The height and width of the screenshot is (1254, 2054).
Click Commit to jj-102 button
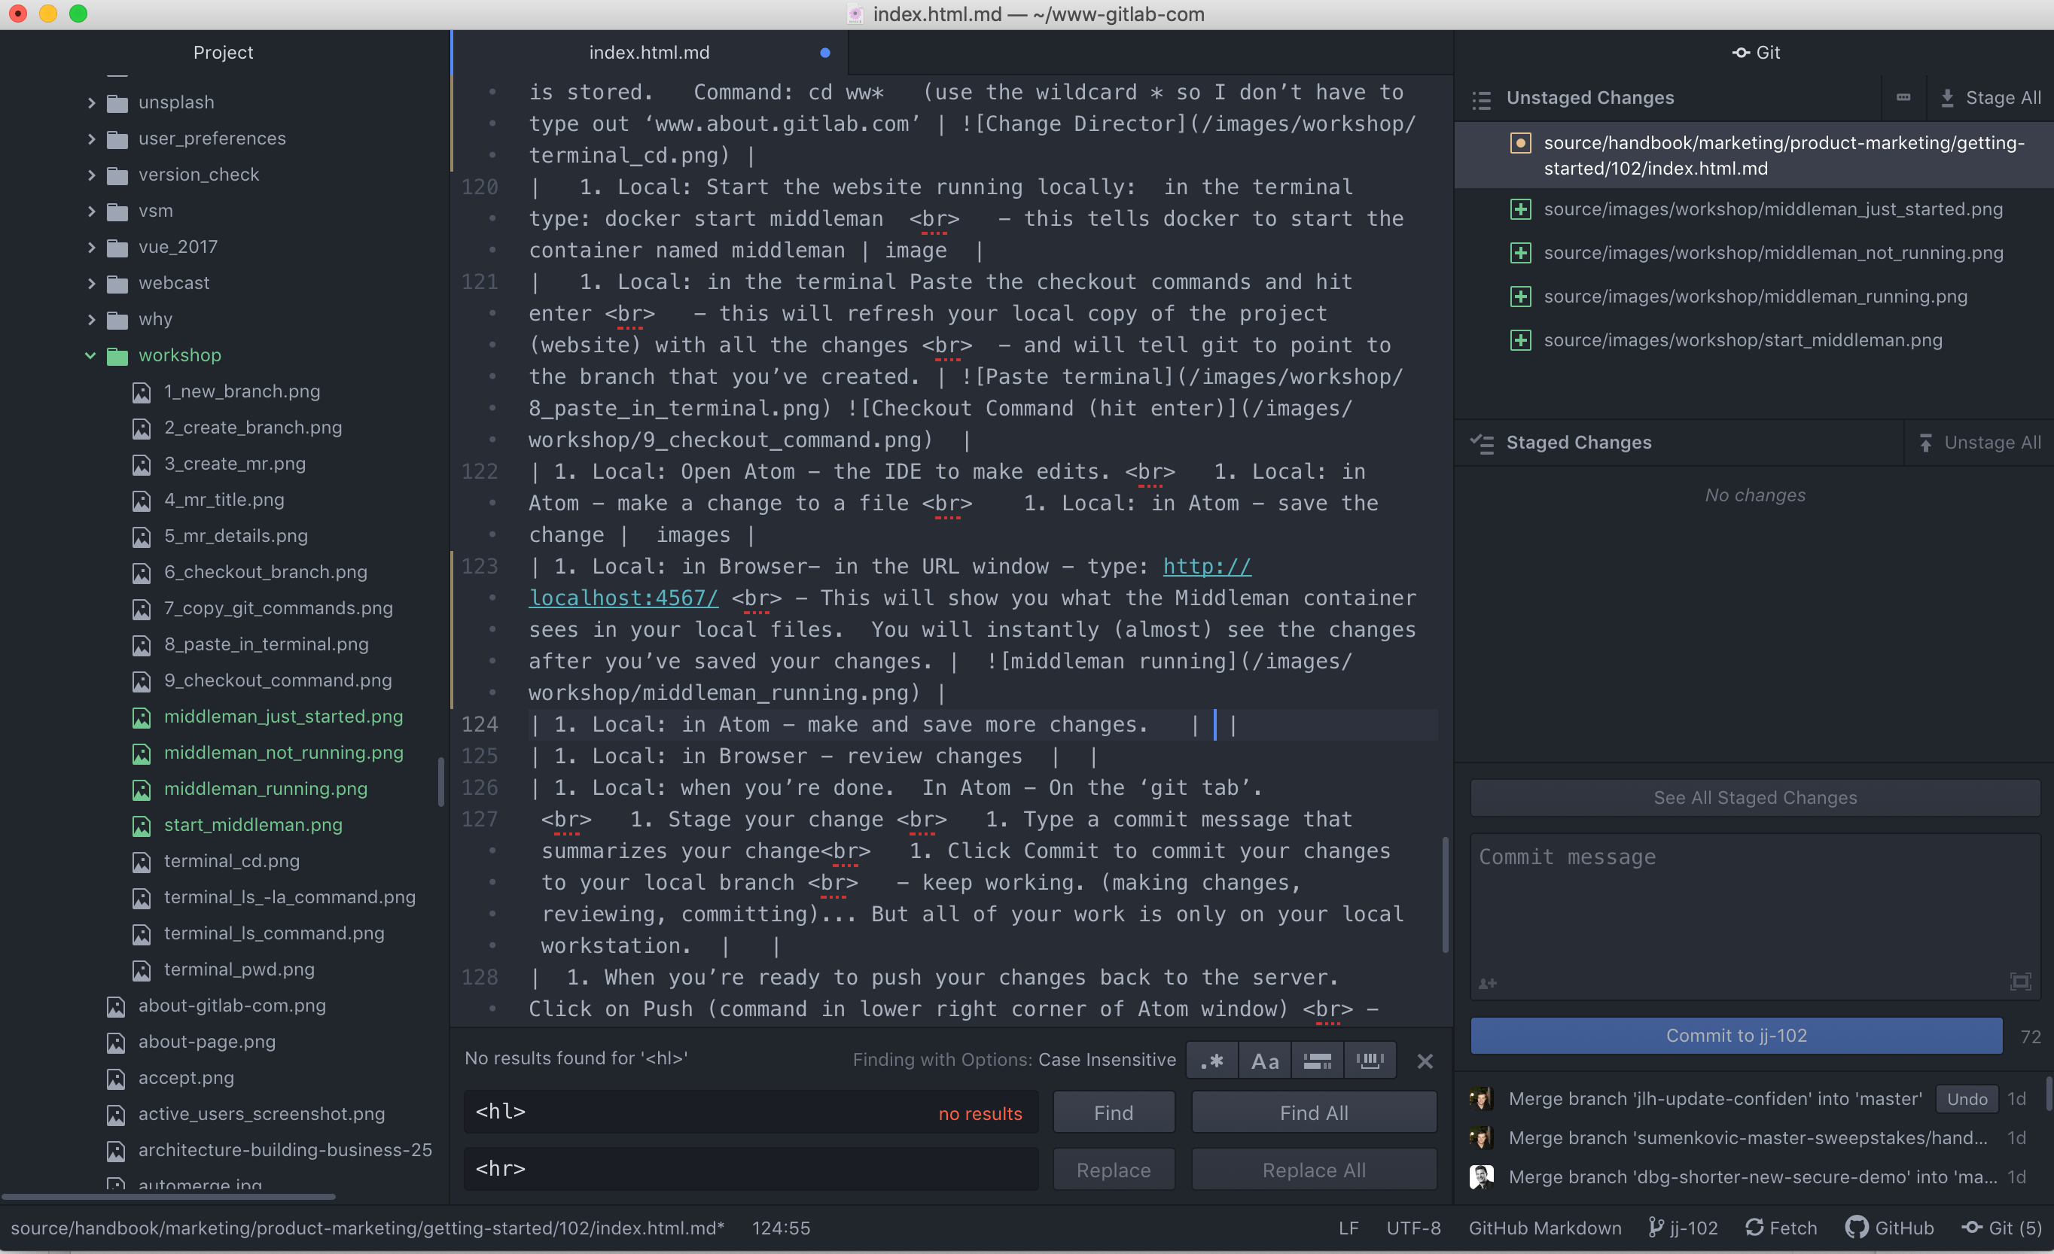coord(1736,1036)
